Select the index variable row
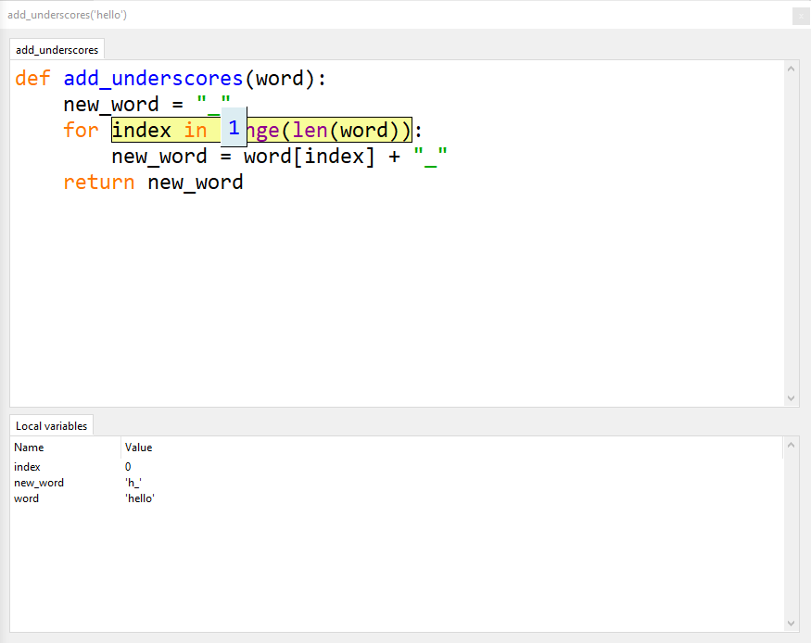 point(396,467)
